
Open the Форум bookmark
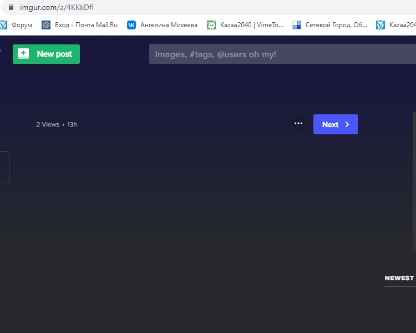(22, 25)
